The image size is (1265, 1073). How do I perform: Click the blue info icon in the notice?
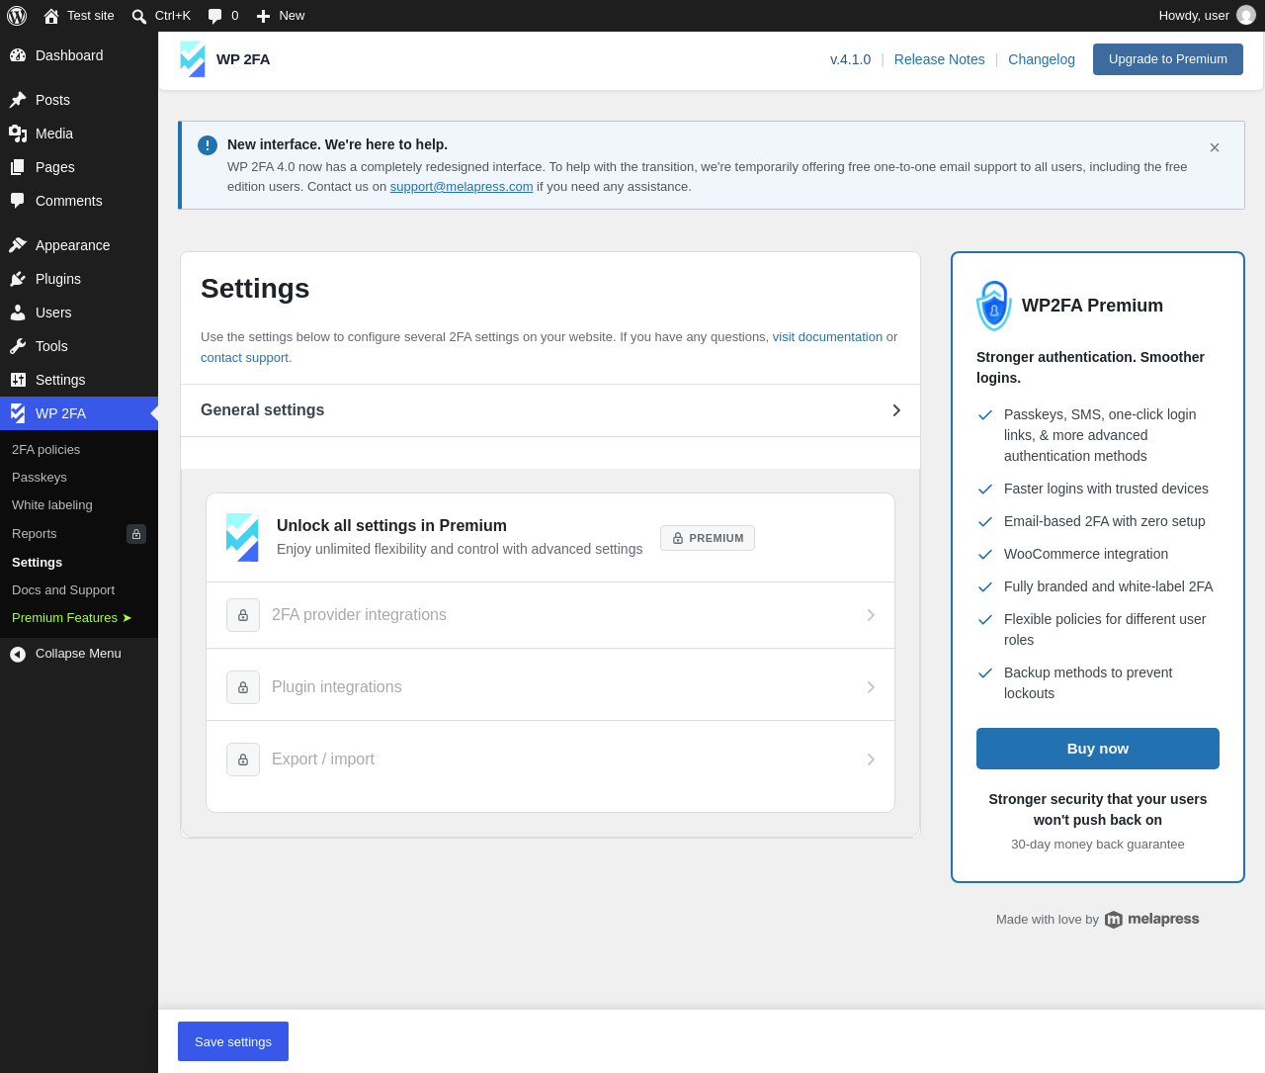coord(208,145)
